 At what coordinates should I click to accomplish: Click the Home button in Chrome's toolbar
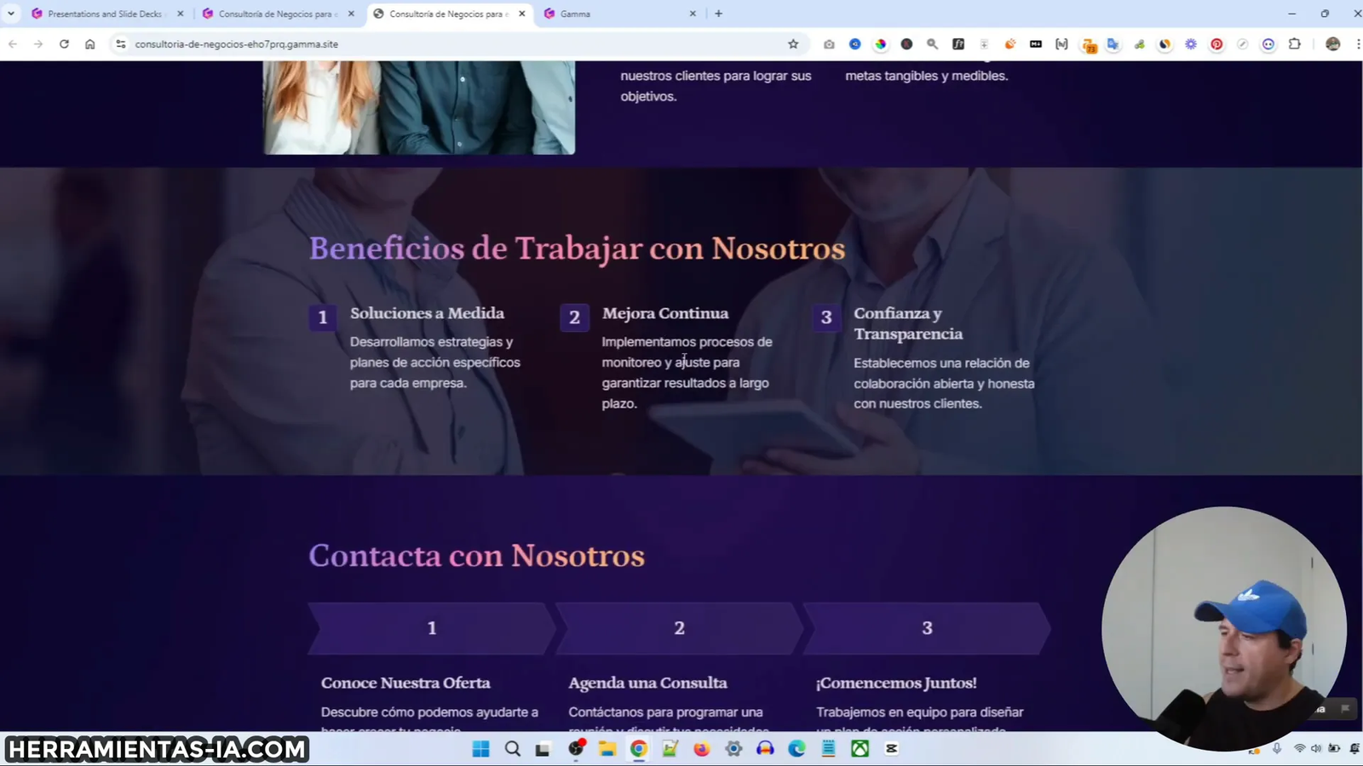tap(90, 43)
